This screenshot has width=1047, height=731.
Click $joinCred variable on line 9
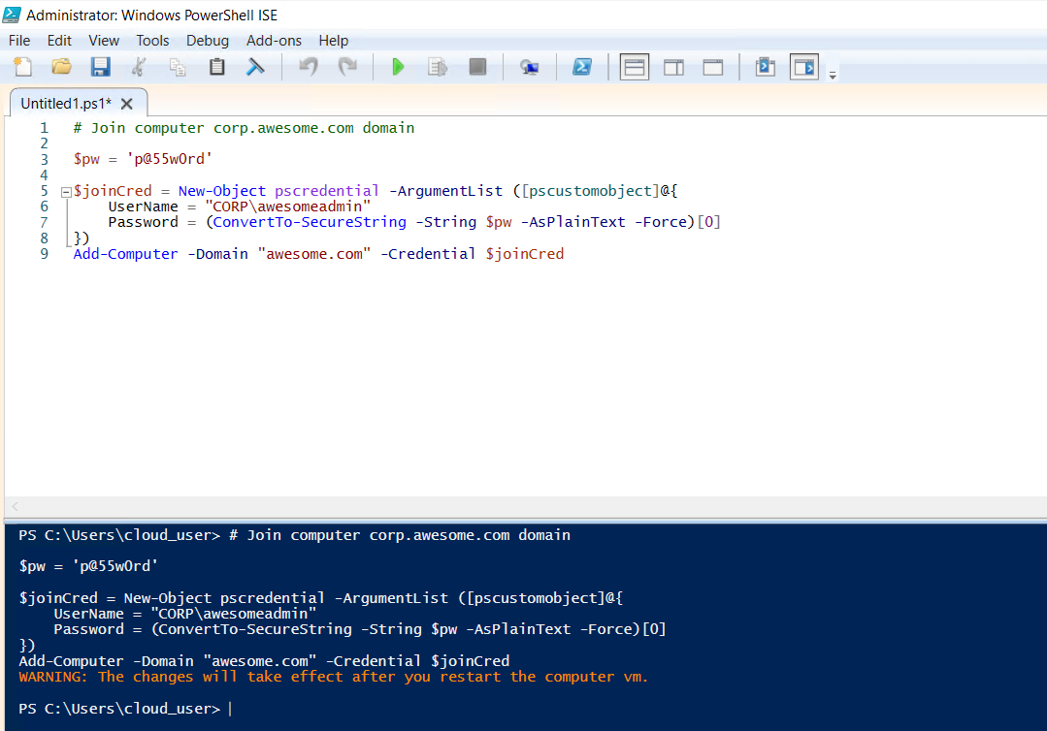[x=525, y=254]
